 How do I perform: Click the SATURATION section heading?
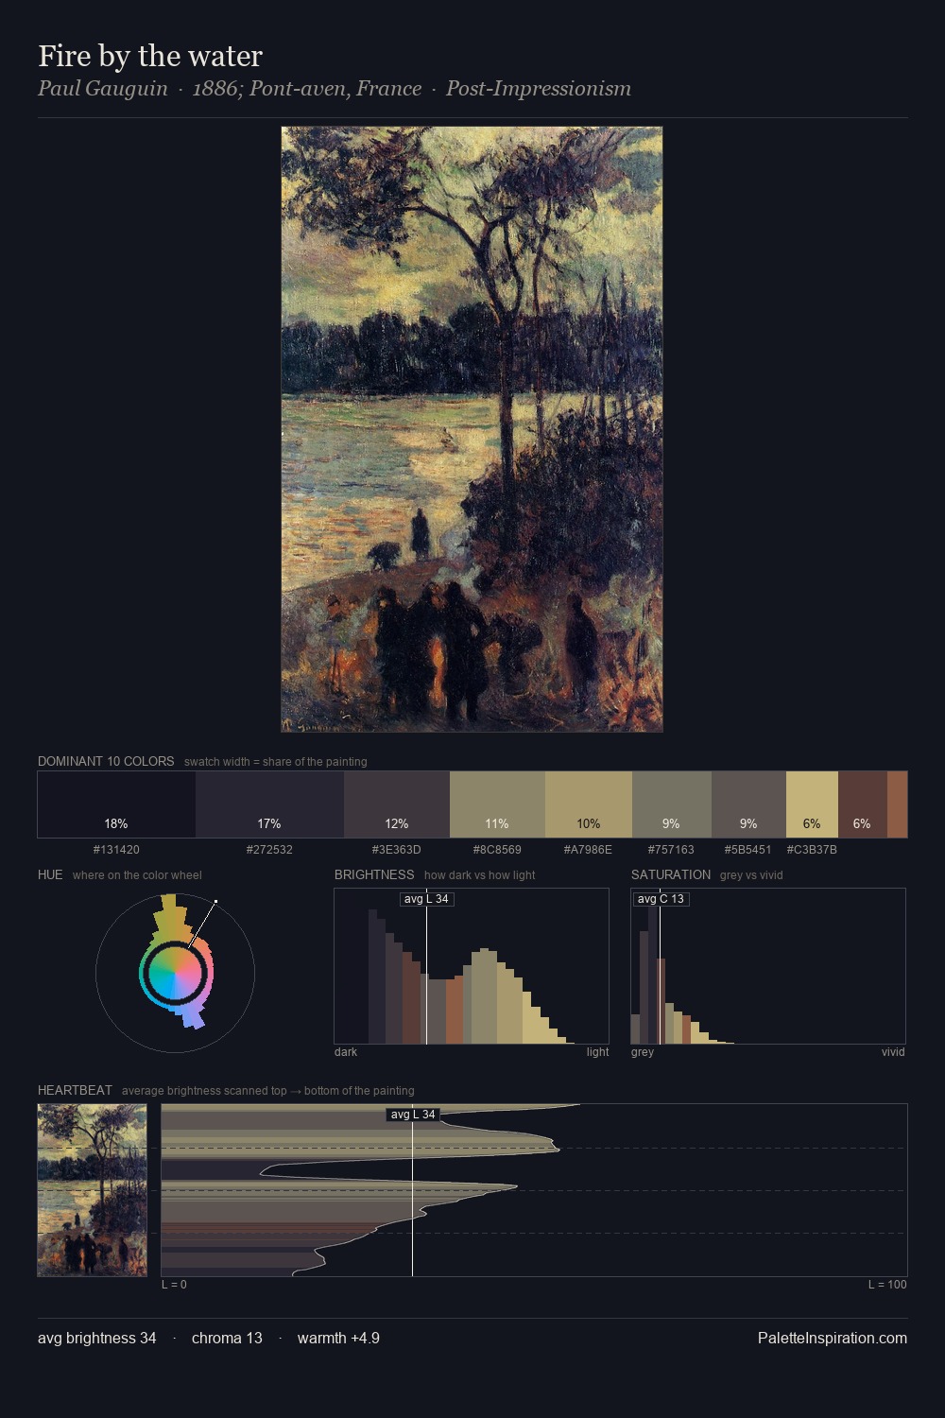point(671,874)
